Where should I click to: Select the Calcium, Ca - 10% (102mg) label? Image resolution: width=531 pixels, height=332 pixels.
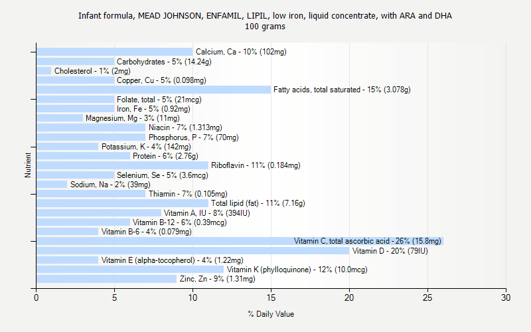pos(241,52)
